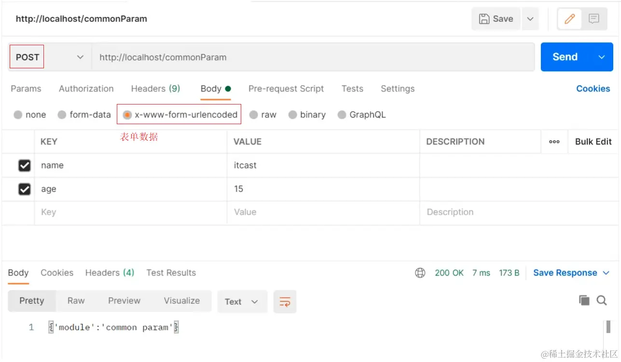This screenshot has width=621, height=362.
Task: Uncheck the name parameter checkbox
Action: tap(24, 166)
